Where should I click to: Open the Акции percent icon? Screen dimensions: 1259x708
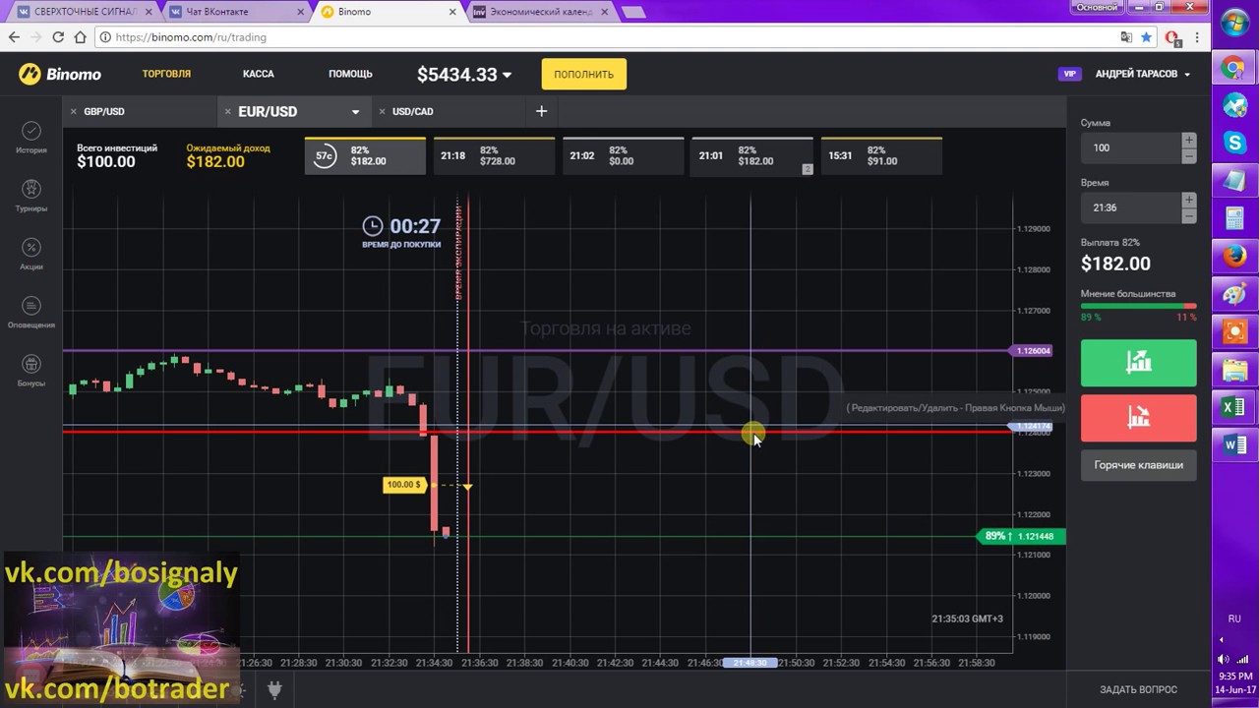click(31, 248)
